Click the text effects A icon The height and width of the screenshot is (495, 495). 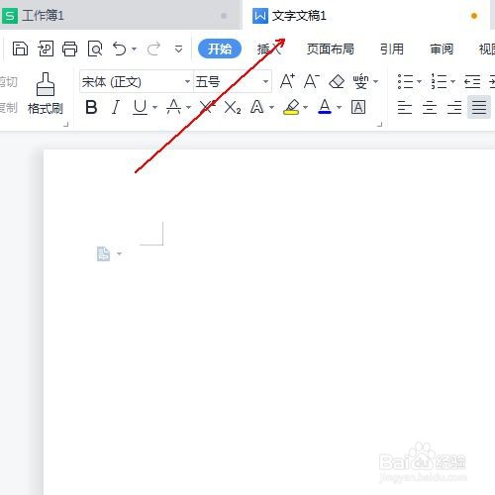coord(257,107)
